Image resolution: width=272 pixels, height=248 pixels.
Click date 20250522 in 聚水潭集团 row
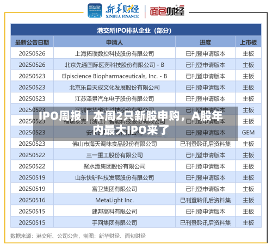[x=32, y=166]
